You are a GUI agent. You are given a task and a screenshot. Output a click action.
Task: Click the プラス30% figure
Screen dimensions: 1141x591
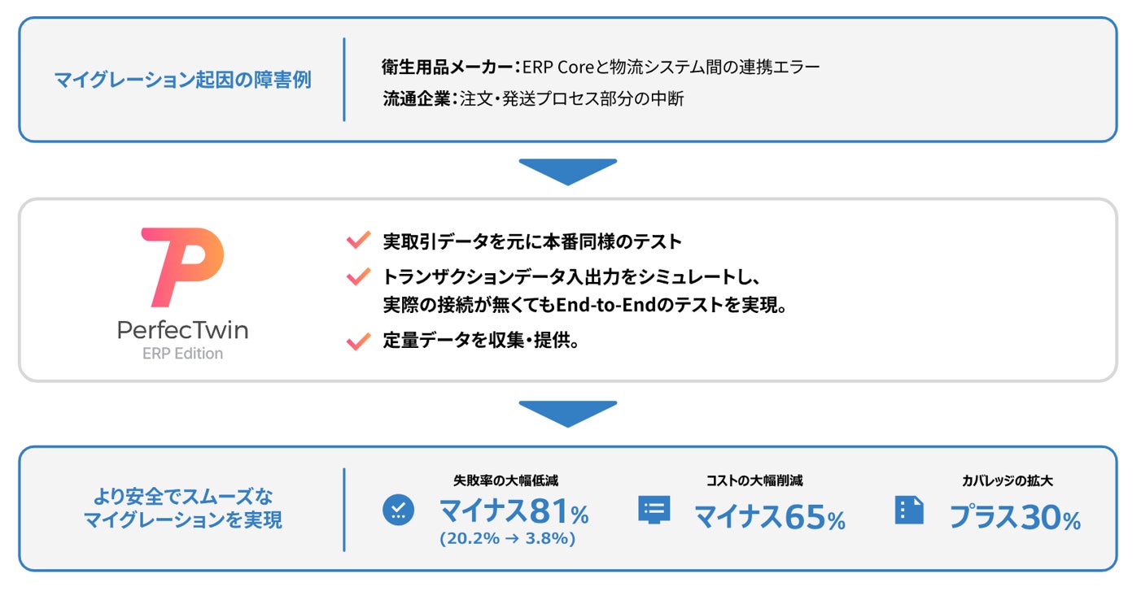[x=1015, y=517]
